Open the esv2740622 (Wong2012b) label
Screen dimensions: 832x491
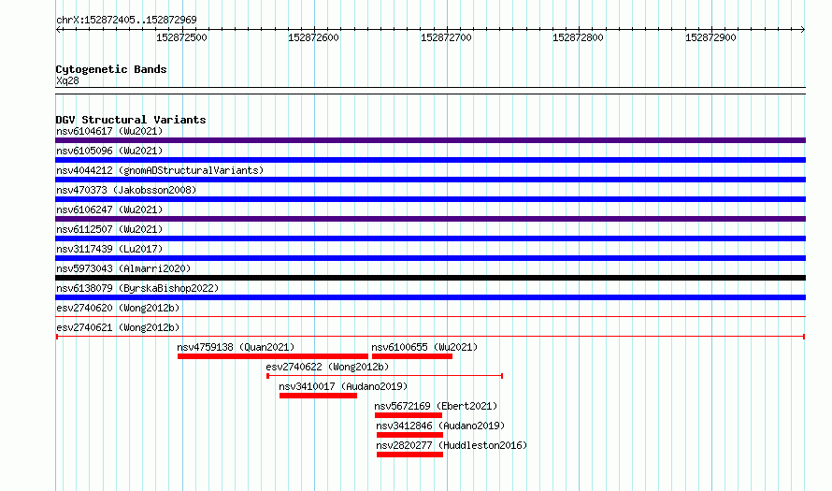[x=327, y=367]
